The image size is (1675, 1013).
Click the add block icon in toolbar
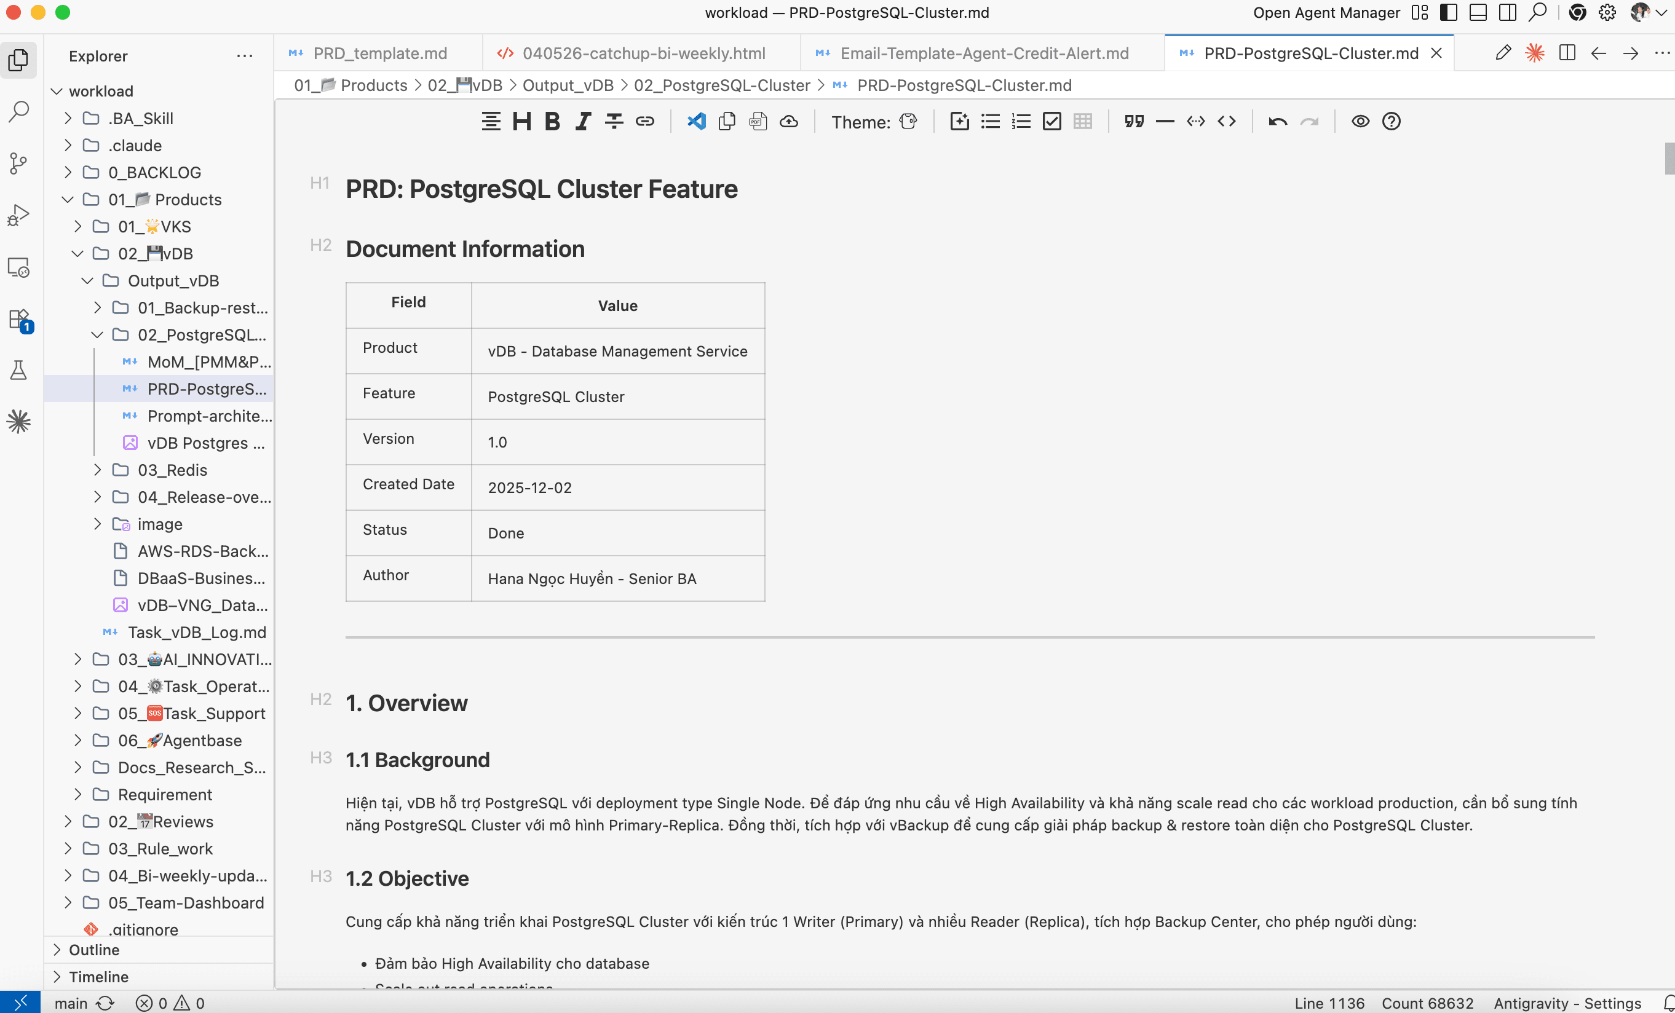pos(959,122)
